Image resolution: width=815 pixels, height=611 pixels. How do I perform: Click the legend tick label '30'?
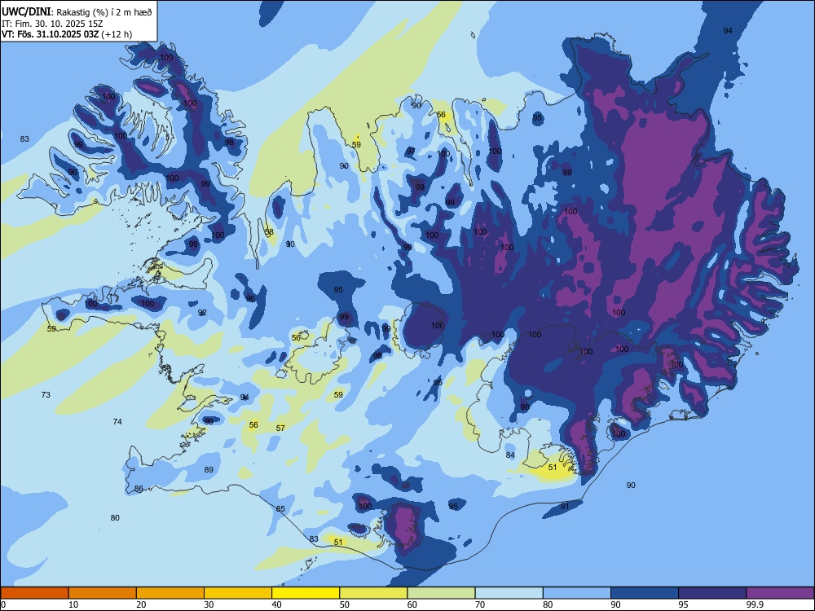(x=209, y=604)
